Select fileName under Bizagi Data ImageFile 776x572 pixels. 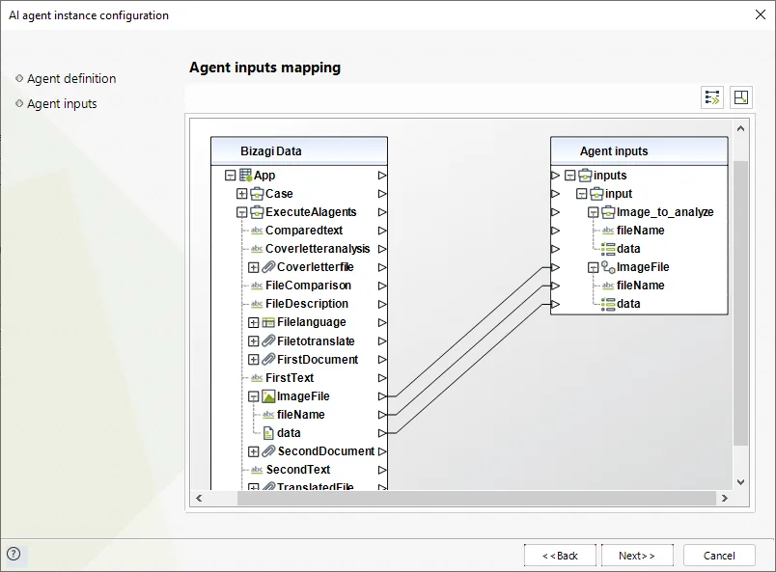pyautogui.click(x=301, y=415)
